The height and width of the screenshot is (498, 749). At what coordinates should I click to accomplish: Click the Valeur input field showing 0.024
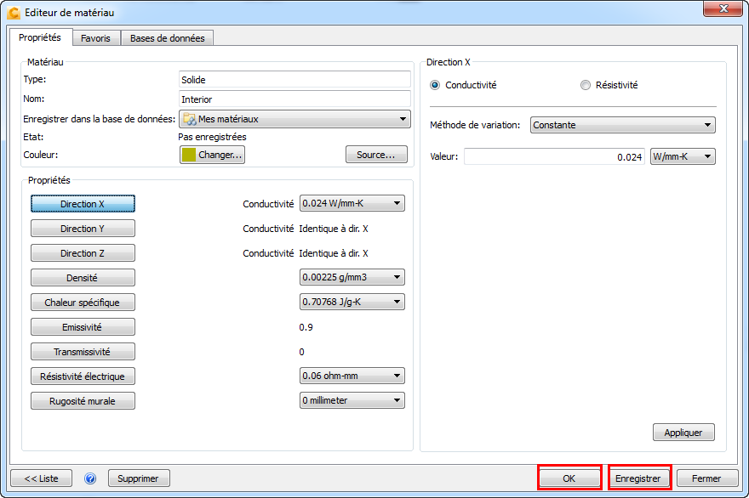point(555,156)
